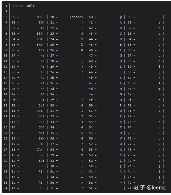Viewport: 171px width, 195px height.
Task: Click line number 17 in the gutter
Action: click(5, 94)
